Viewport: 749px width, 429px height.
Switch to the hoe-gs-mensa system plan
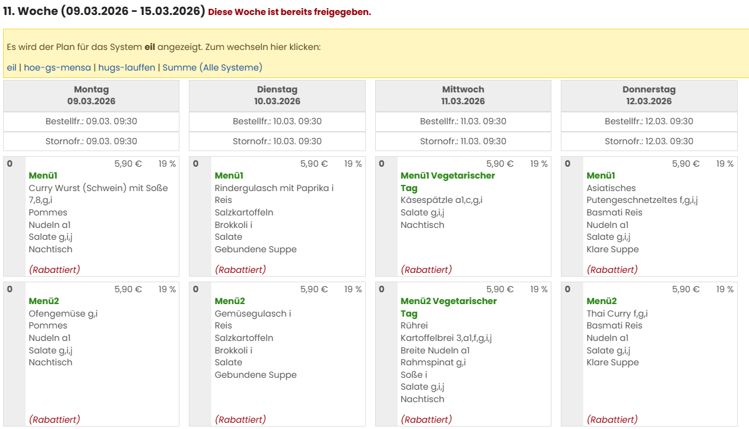click(58, 67)
